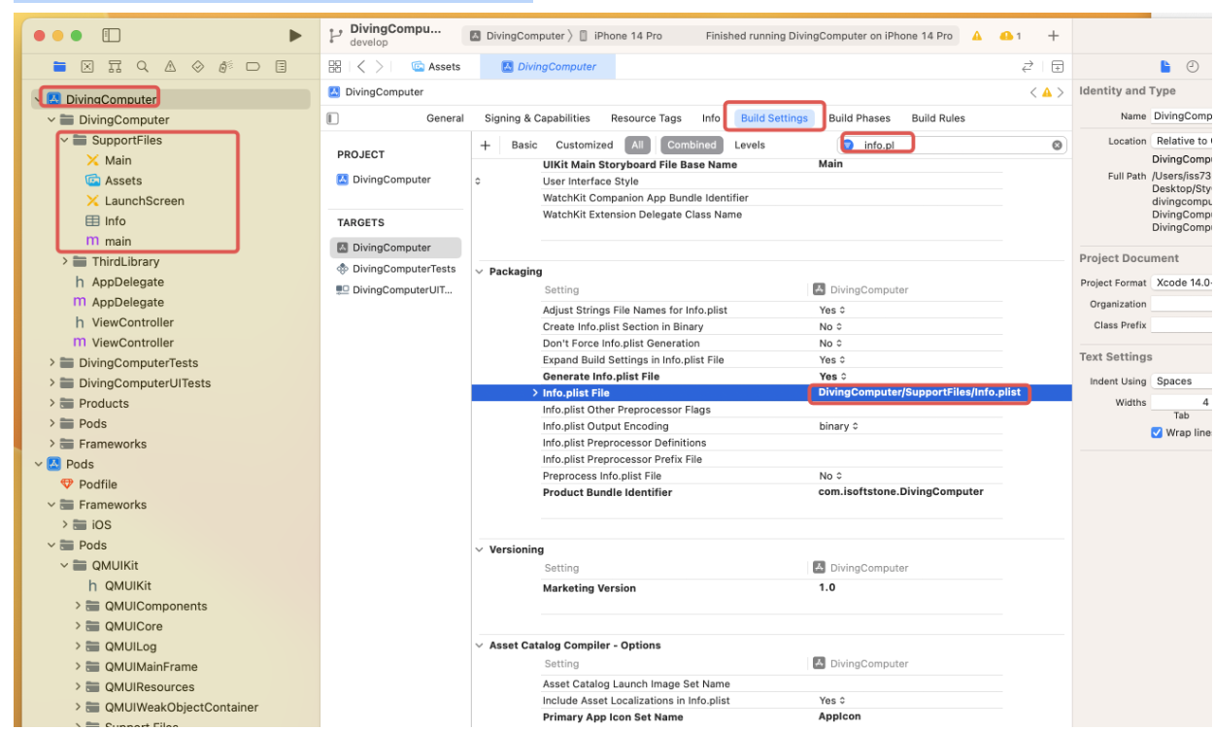Expand the Products folder
This screenshot has height=730, width=1214.
point(51,403)
